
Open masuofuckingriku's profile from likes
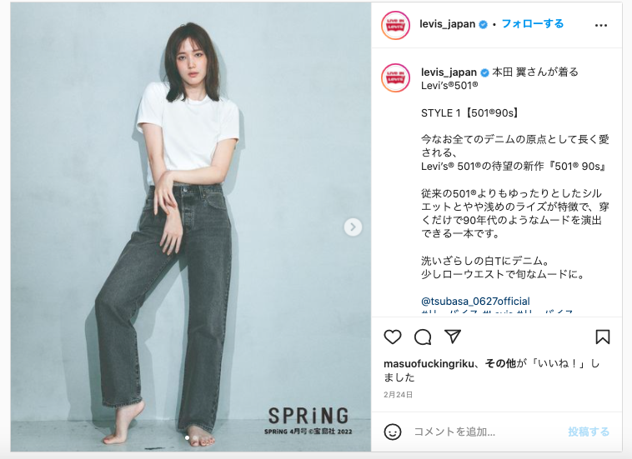pyautogui.click(x=429, y=363)
